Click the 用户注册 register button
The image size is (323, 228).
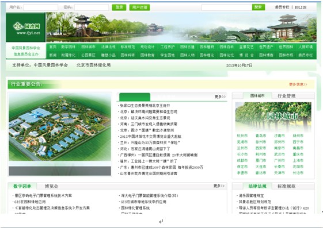[140, 7]
